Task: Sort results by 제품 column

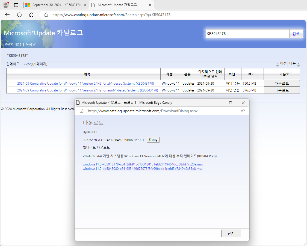Action: [x=170, y=74]
